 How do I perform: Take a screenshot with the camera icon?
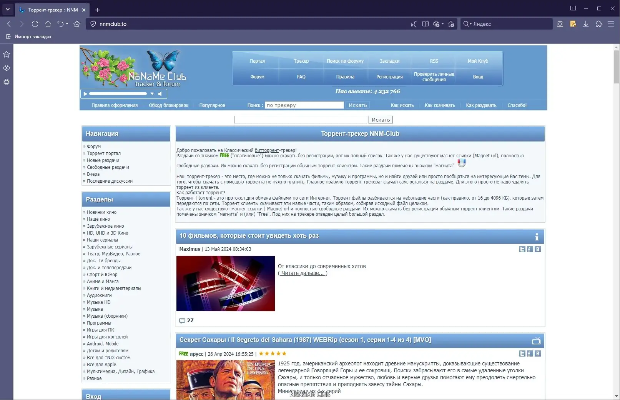pyautogui.click(x=560, y=24)
